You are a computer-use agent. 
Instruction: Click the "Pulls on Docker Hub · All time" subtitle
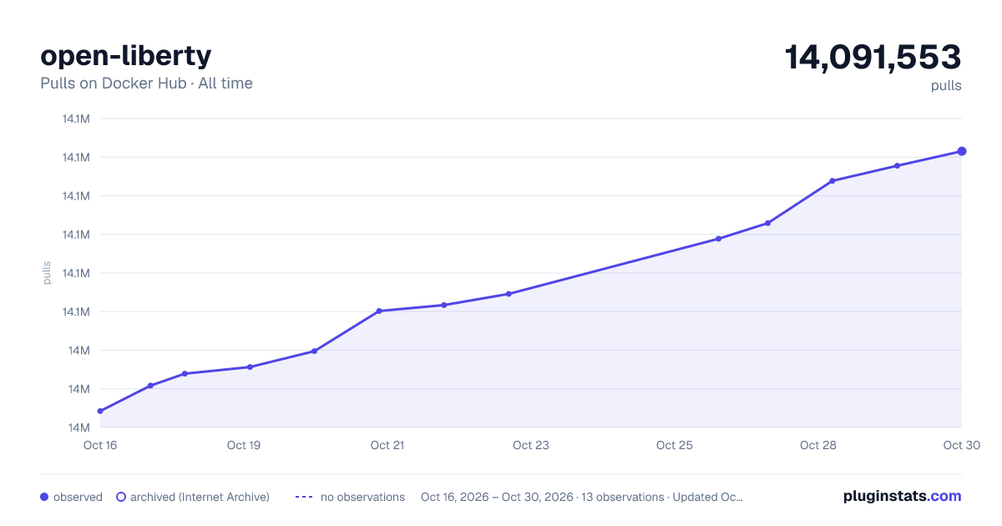pos(146,83)
